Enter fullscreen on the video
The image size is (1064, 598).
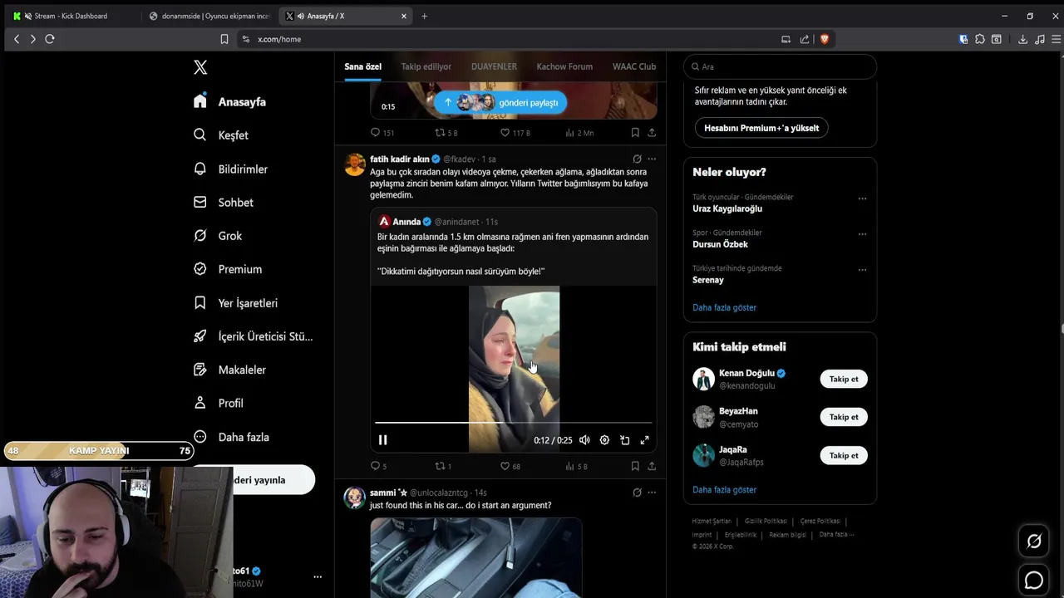coord(644,440)
